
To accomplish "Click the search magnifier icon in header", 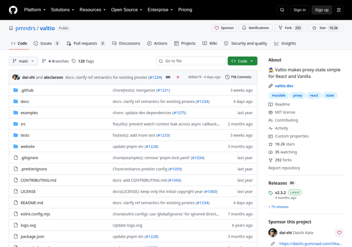I will tap(282, 10).
